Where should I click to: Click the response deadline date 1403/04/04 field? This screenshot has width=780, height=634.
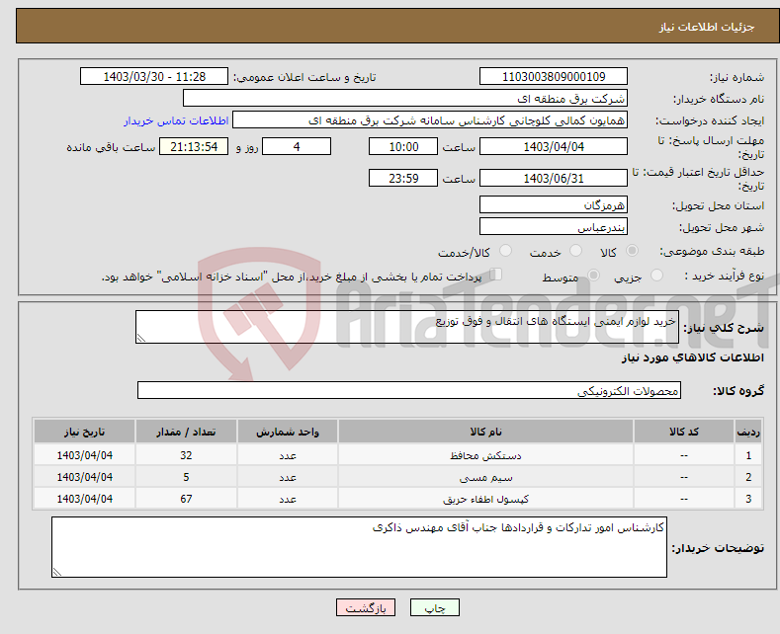554,146
